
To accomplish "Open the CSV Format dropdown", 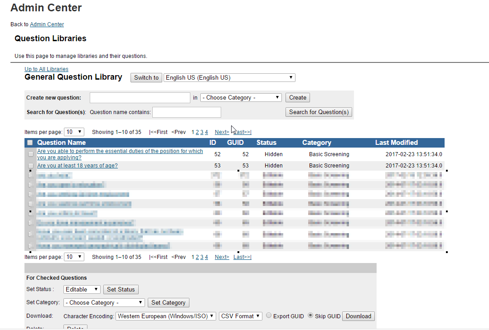I will pyautogui.click(x=241, y=316).
